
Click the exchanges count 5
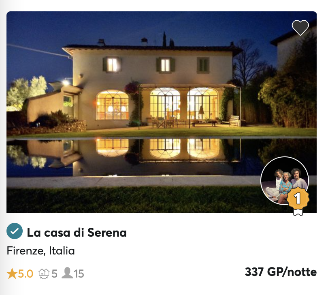click(54, 274)
